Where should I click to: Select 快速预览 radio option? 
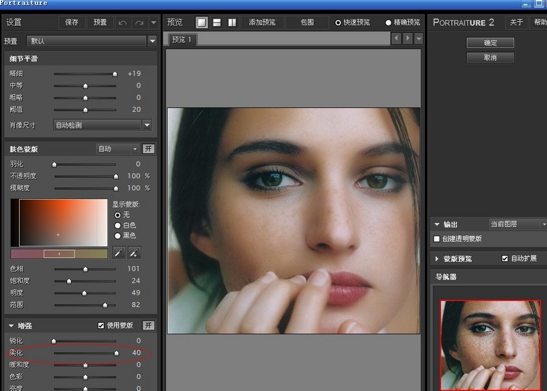(x=338, y=23)
